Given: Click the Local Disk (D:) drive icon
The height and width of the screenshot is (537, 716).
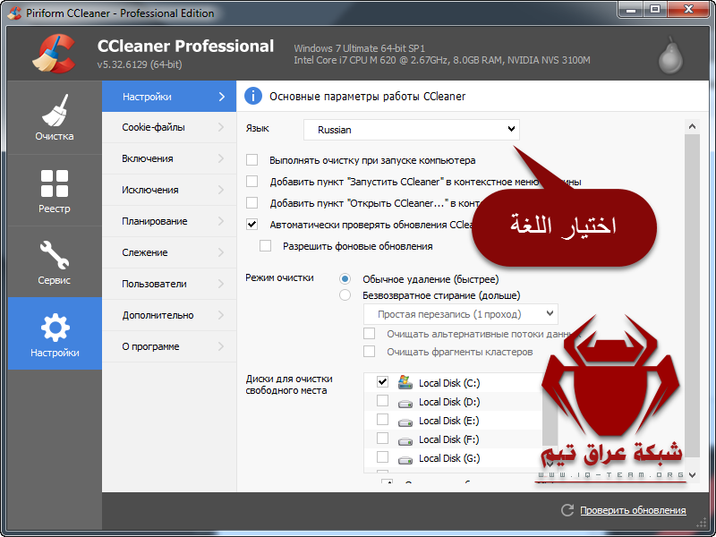Looking at the screenshot, I should click(405, 404).
